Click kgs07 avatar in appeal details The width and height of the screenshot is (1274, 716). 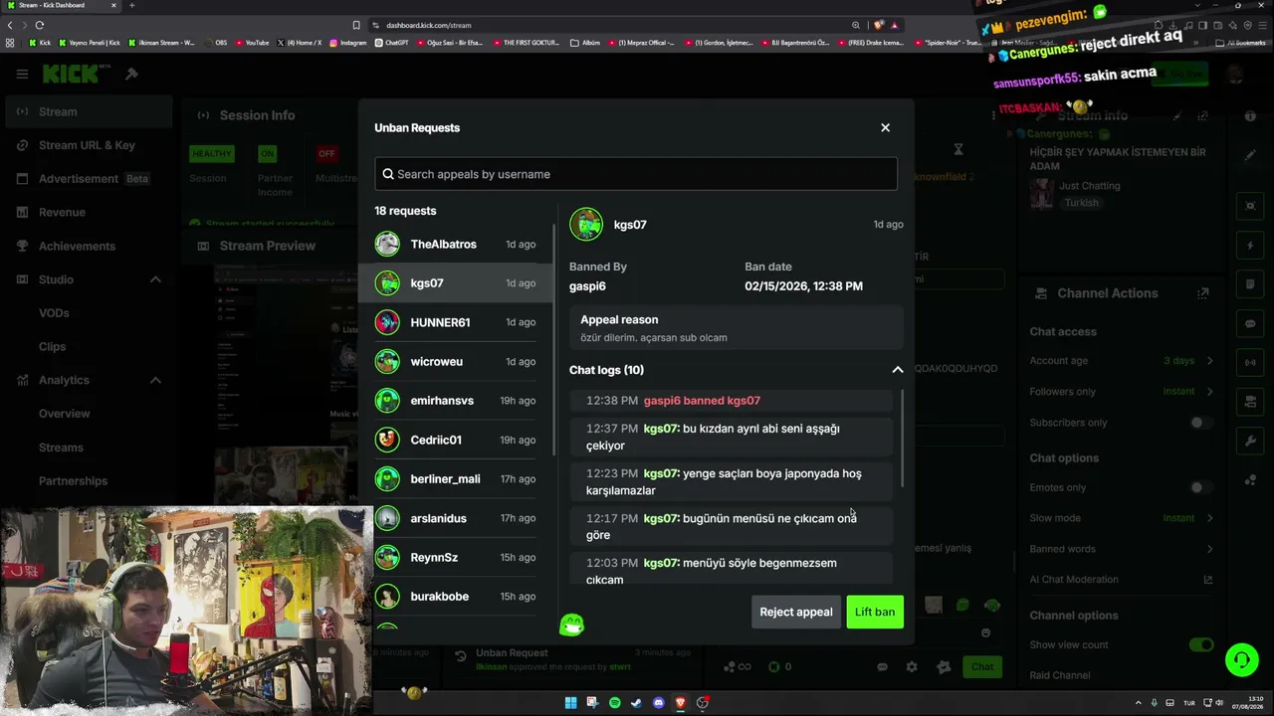coord(586,225)
